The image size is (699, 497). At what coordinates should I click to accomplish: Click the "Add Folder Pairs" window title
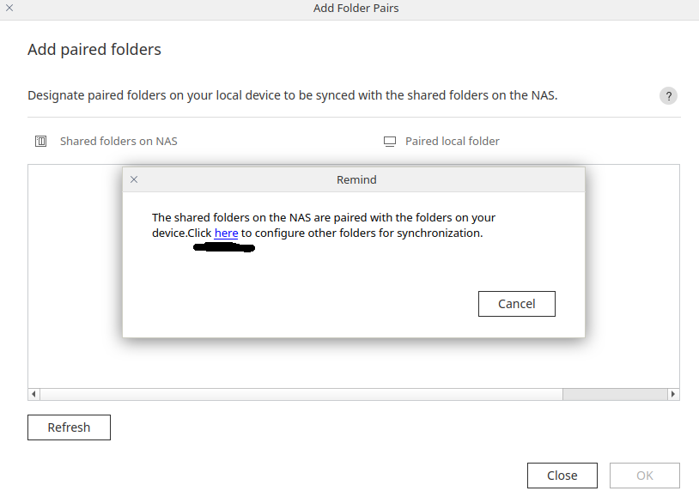coord(356,8)
